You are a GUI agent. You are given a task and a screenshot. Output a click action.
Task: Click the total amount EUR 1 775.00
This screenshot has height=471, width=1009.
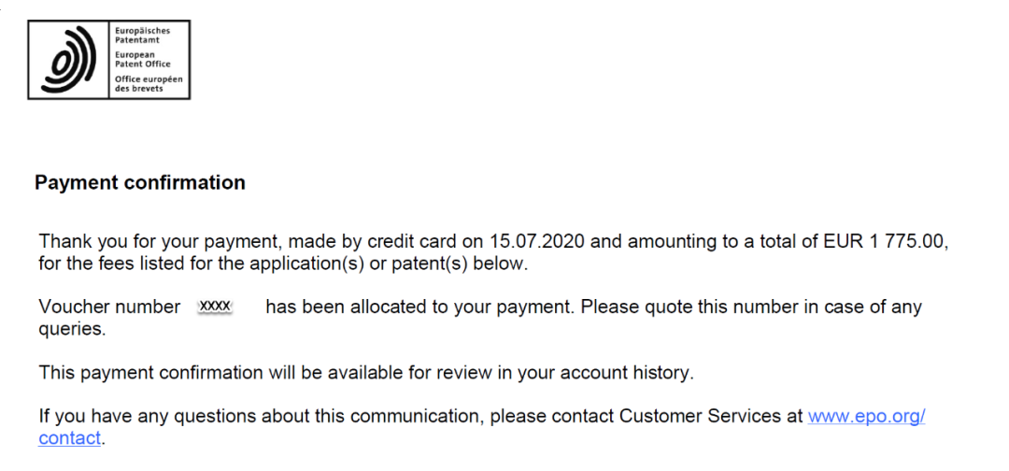(886, 242)
